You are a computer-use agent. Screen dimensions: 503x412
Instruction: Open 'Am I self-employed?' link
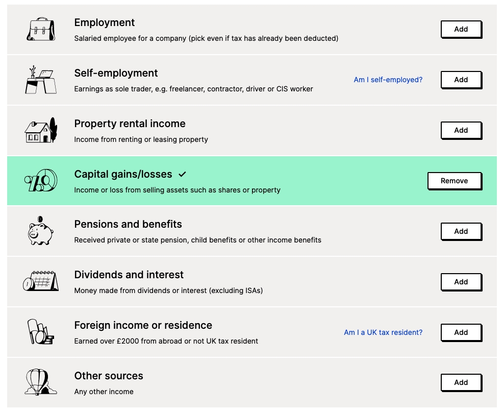388,80
